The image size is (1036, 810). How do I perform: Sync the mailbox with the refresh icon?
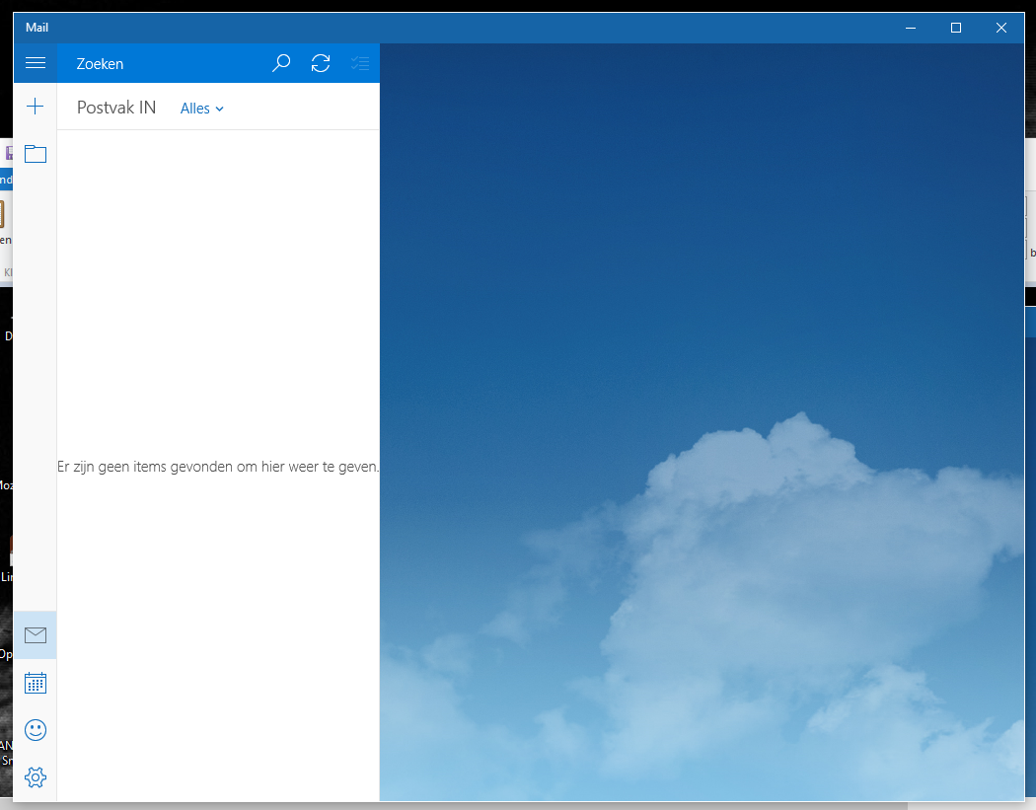(321, 63)
